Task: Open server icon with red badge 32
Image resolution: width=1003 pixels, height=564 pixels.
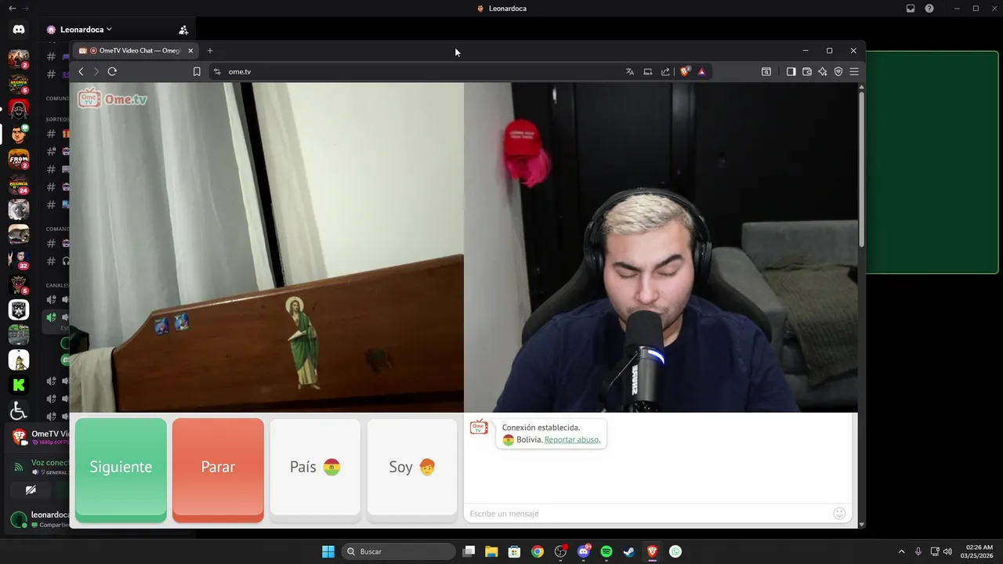Action: (x=19, y=259)
